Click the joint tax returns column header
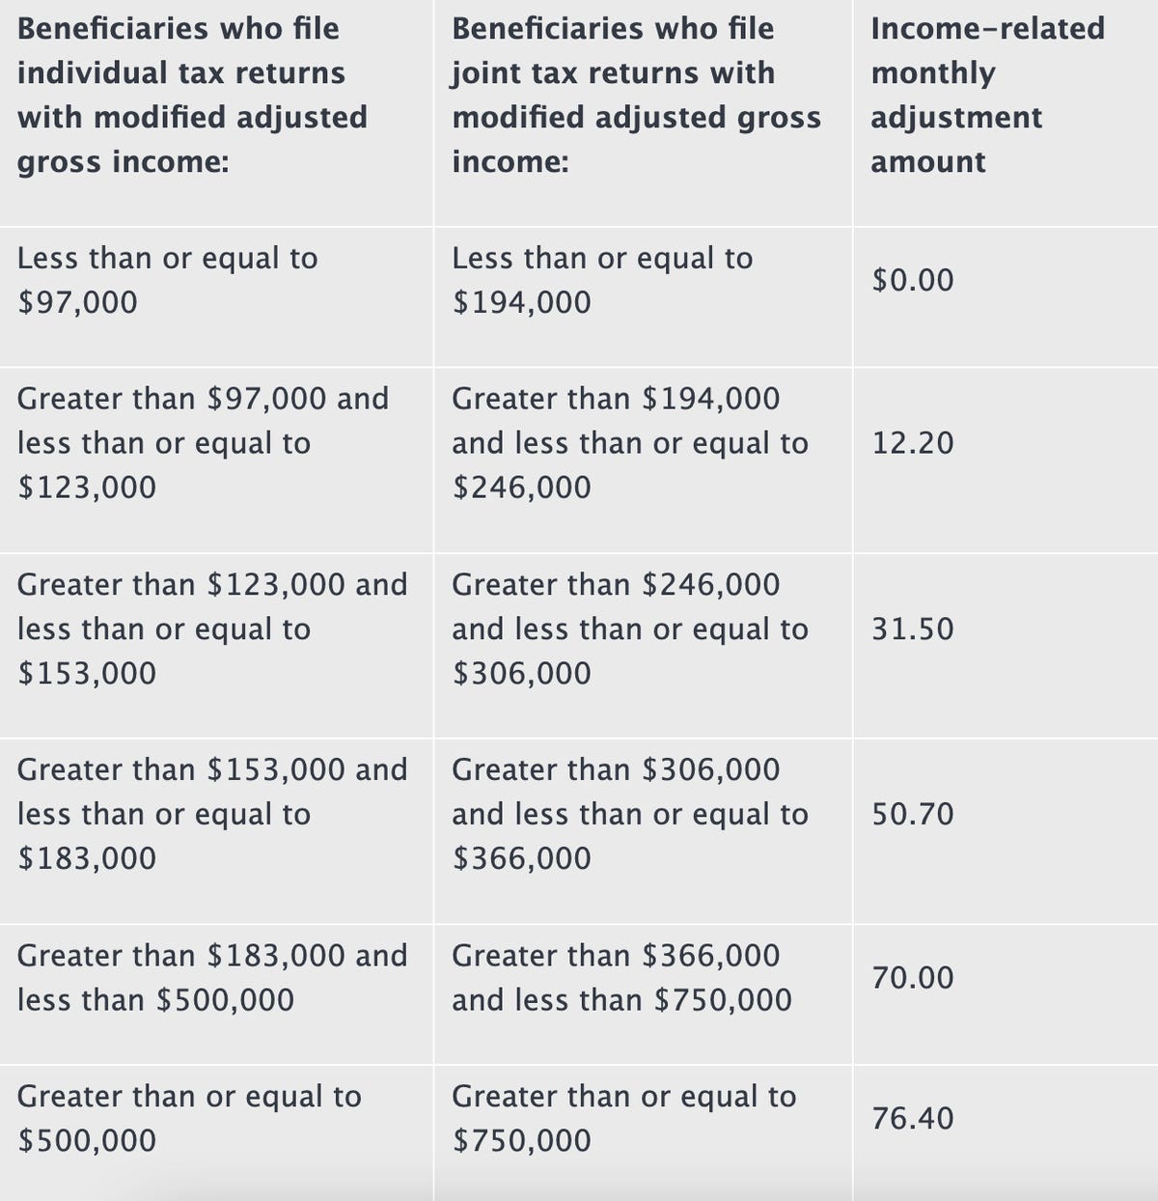This screenshot has height=1201, width=1158. [636, 95]
